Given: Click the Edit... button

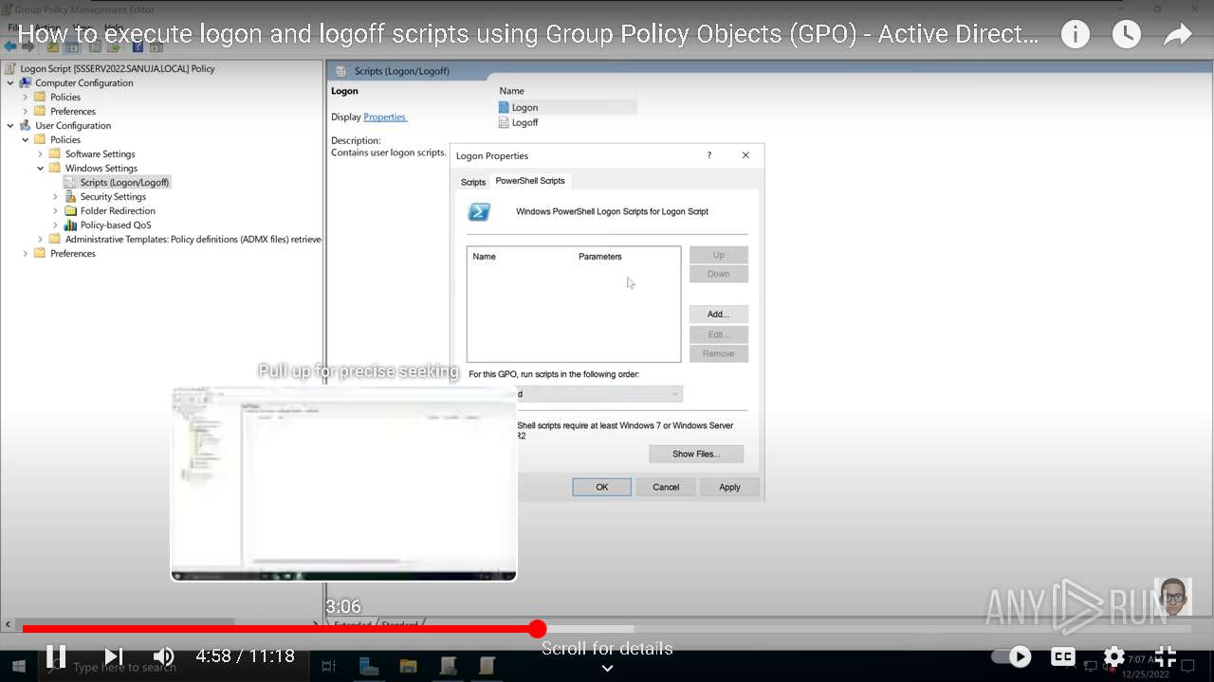Looking at the screenshot, I should (718, 334).
